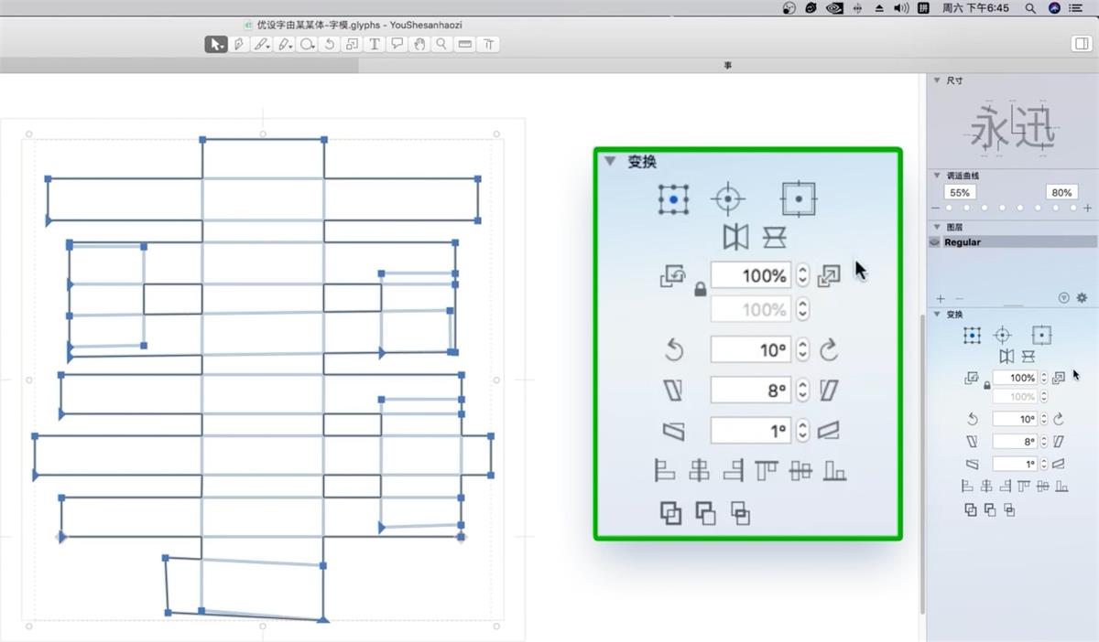The width and height of the screenshot is (1099, 642).
Task: Open the layers panel gear menu
Action: (x=1082, y=298)
